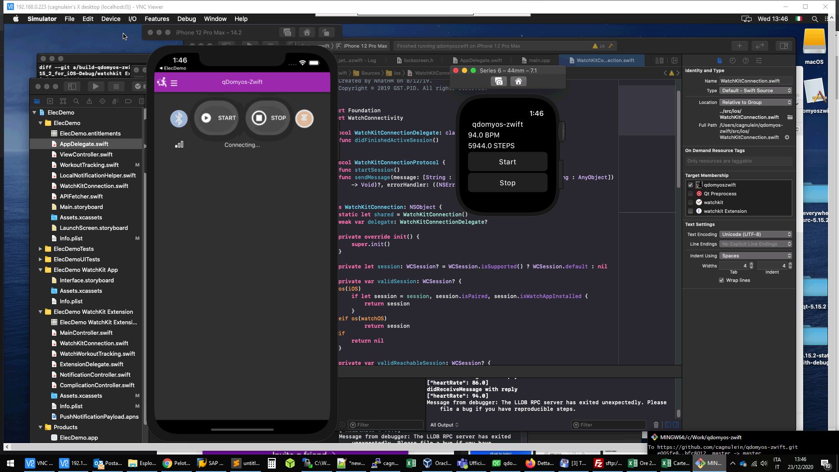Viewport: 839px width, 472px height.
Task: Open the Issue navigator warning icon
Action: pos(89,101)
